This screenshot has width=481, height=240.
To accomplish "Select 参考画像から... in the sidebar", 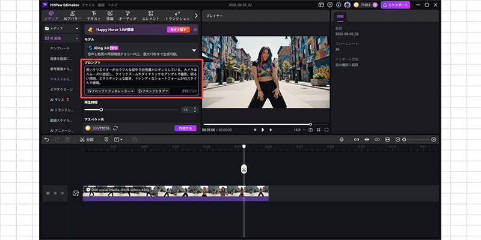I will pyautogui.click(x=61, y=69).
